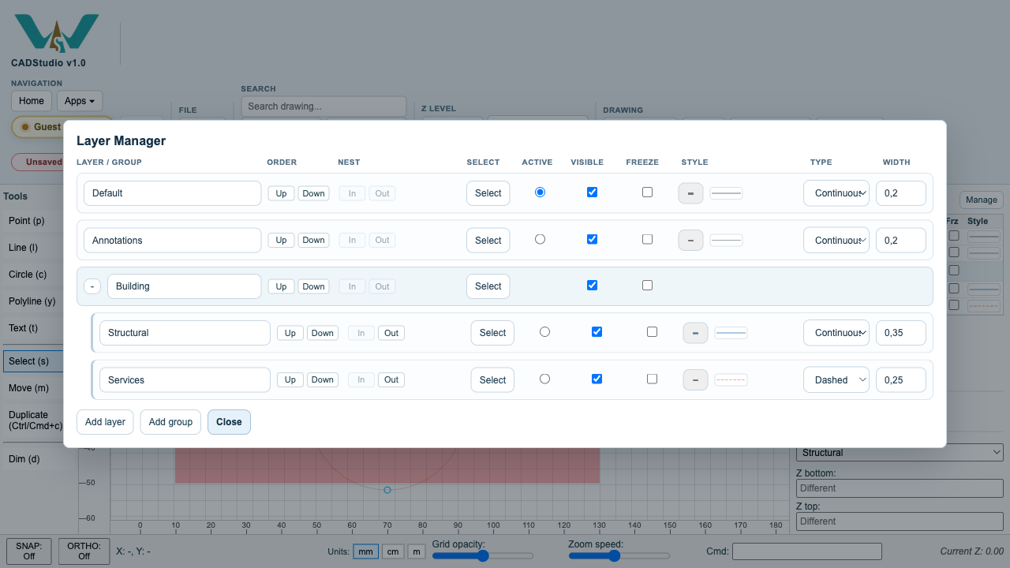The height and width of the screenshot is (568, 1010).
Task: Adjust the Grid opacity slider
Action: pos(483,555)
